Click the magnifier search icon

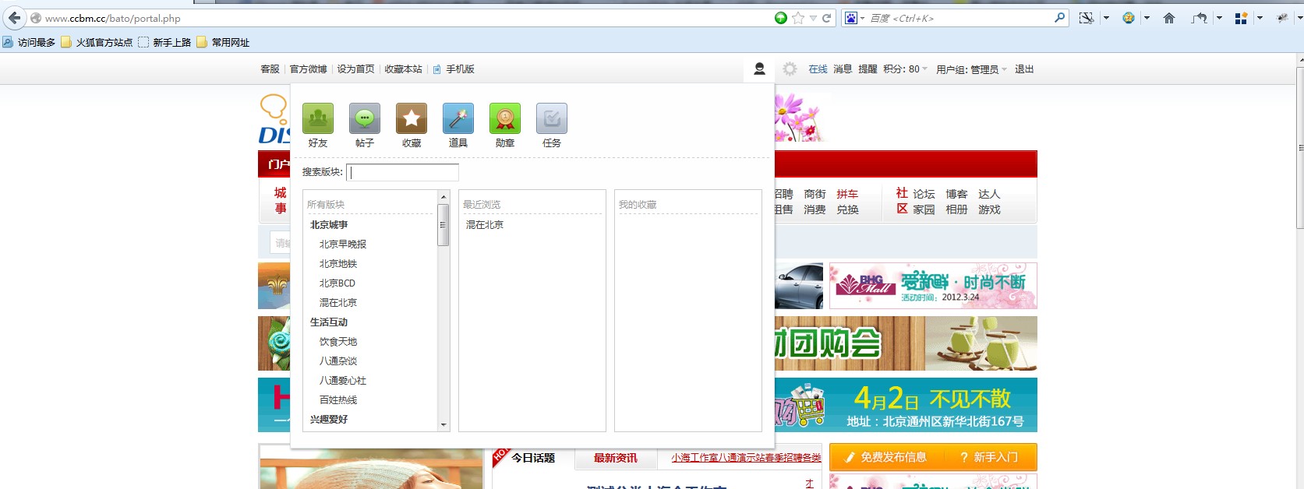coord(1059,17)
